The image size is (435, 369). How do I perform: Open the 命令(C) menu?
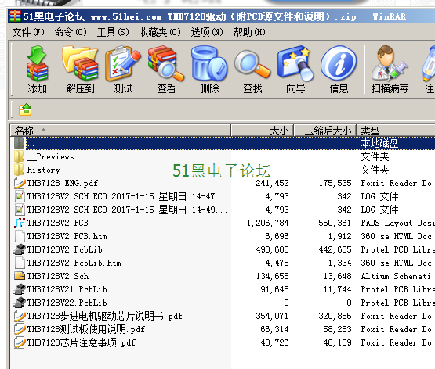(x=71, y=32)
